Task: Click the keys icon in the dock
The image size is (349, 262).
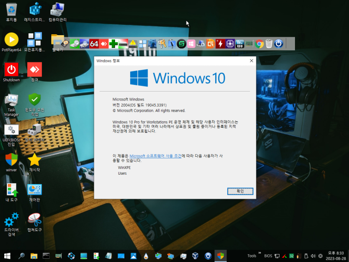Action: (162, 44)
